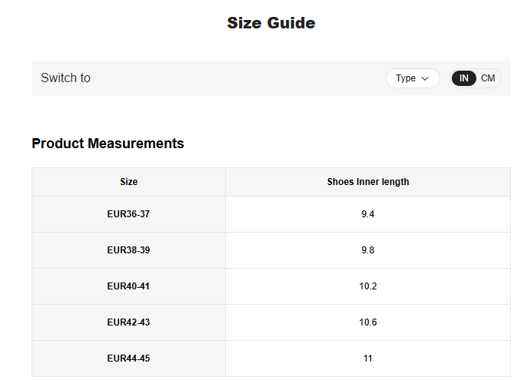524x380 pixels.
Task: Click the Shoes Inner length column header
Action: tap(368, 182)
